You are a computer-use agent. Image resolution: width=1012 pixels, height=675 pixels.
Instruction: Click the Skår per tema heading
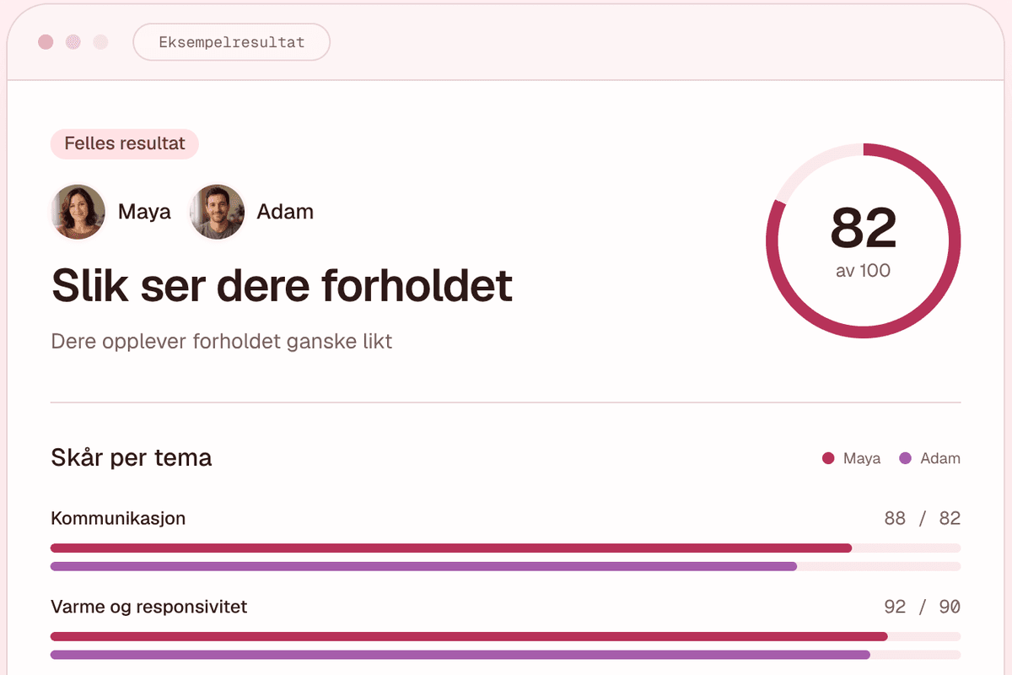pos(132,458)
